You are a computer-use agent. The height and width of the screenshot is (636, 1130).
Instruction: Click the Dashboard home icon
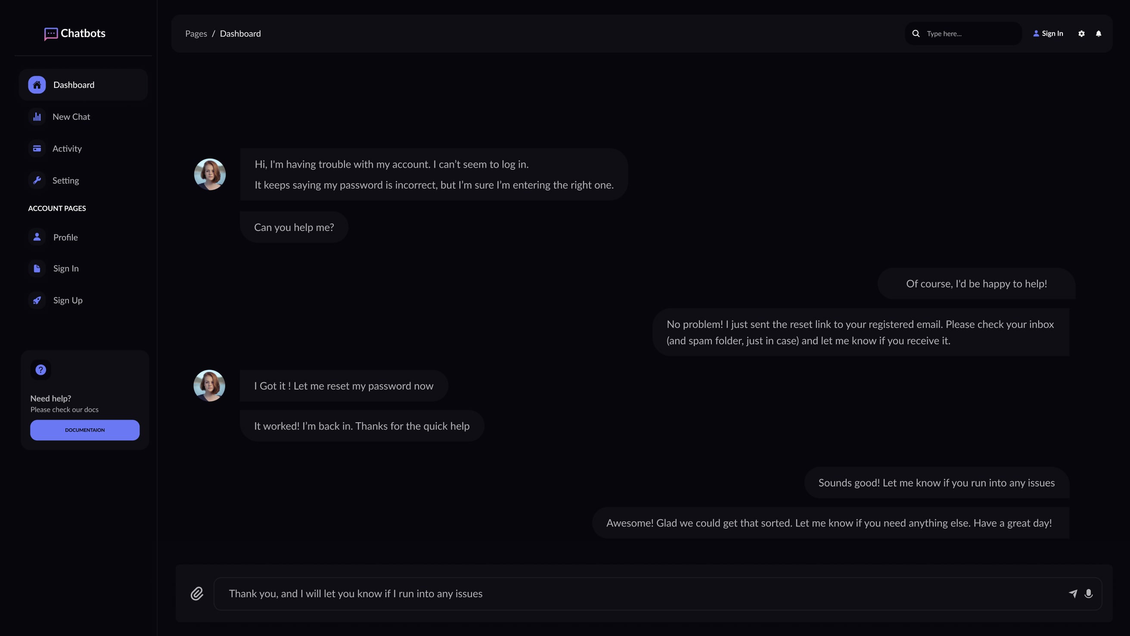click(37, 84)
